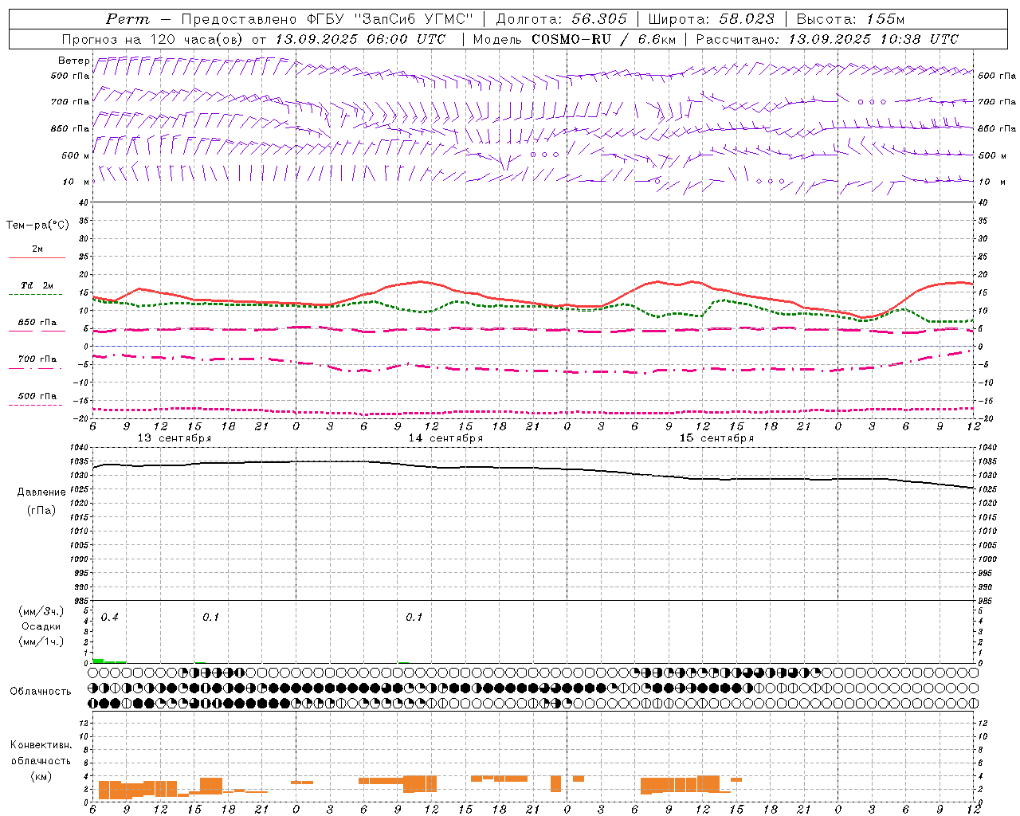This screenshot has width=1020, height=816.
Task: Click the 'Рассчитано: 13.09.2025 10:38 UTC' timestamp
Action: [x=827, y=39]
